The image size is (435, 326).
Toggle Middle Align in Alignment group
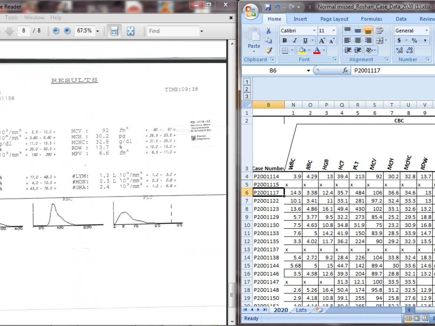(x=358, y=30)
